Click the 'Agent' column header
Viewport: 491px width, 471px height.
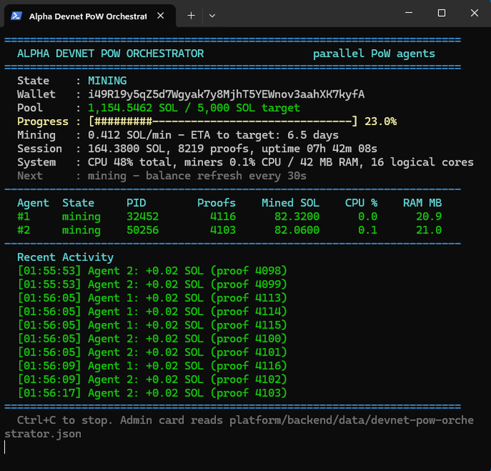point(33,203)
